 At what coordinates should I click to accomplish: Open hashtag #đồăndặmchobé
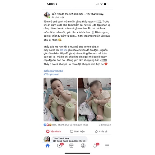coord(53,71)
